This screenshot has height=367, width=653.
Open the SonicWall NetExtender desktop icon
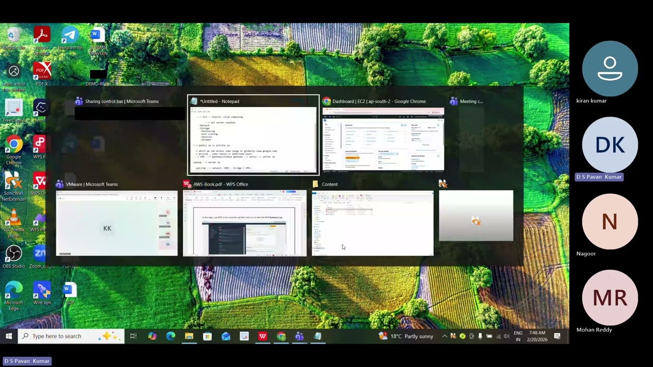click(14, 187)
